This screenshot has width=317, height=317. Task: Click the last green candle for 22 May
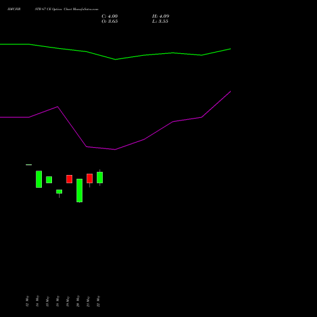tap(100, 178)
